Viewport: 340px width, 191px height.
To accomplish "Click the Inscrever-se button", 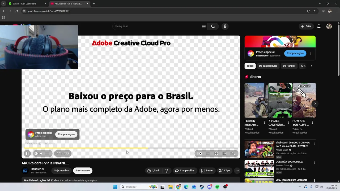I will (x=83, y=171).
